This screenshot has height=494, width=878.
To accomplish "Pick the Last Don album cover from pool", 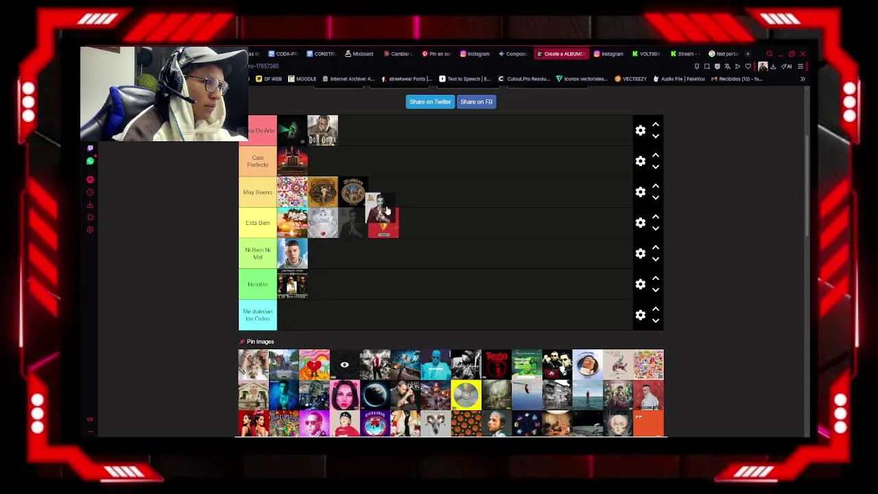I will click(x=405, y=395).
